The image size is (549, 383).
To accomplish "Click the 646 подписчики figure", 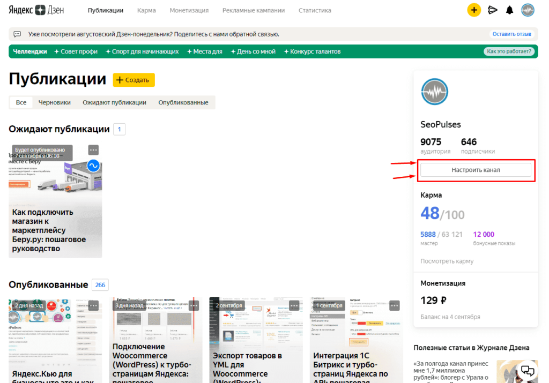I will tap(469, 142).
